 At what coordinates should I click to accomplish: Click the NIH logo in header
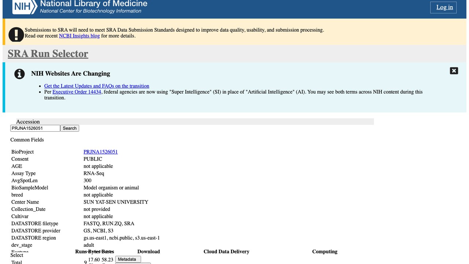[25, 7]
